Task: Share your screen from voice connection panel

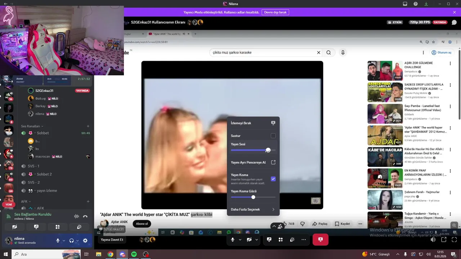Action: [36, 227]
